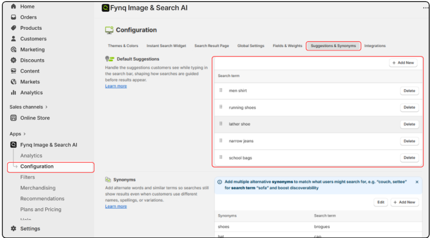Click drag handle for narrow jeans row

click(221, 141)
